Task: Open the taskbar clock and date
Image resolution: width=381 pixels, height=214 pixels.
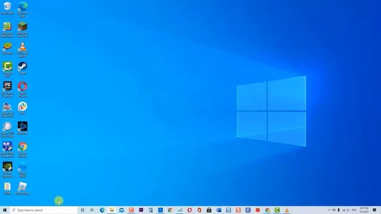Action: tap(364, 210)
